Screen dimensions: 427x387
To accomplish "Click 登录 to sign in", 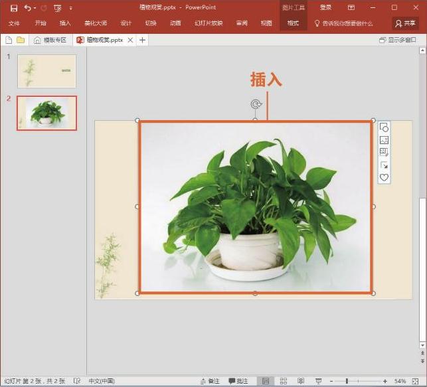I will 325,7.
